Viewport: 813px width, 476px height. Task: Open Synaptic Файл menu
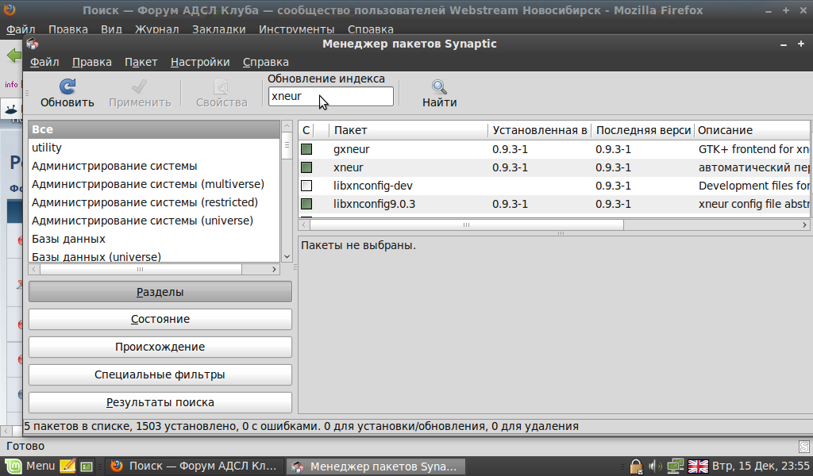pos(44,62)
